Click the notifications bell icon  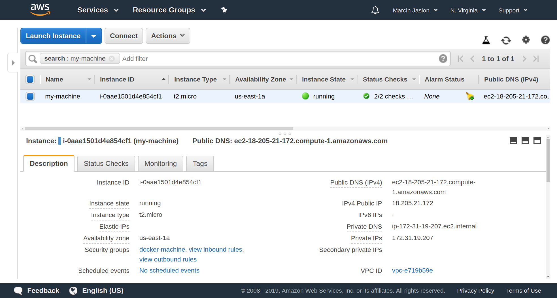tap(375, 10)
